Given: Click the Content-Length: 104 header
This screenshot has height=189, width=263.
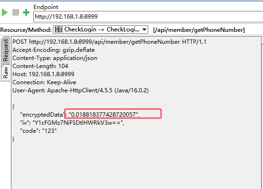Looking at the screenshot, I should point(40,66).
